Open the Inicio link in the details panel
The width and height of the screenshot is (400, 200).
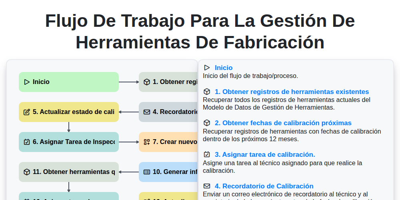click(x=224, y=68)
